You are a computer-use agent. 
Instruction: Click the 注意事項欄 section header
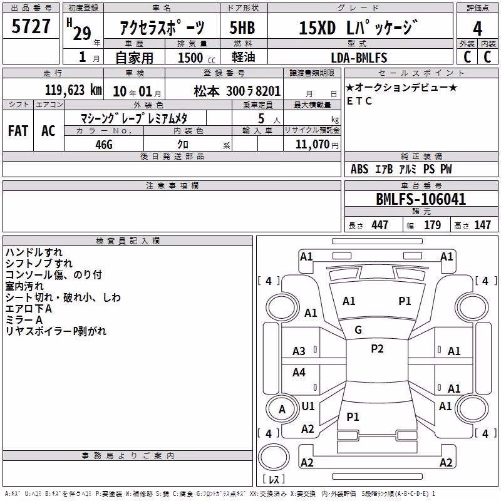172,185
